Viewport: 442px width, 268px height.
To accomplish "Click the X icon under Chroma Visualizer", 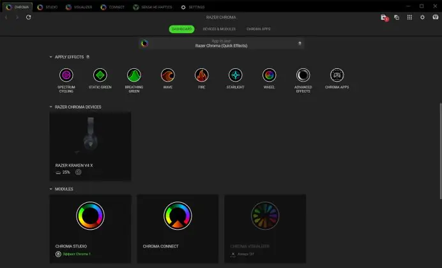I will [233, 254].
